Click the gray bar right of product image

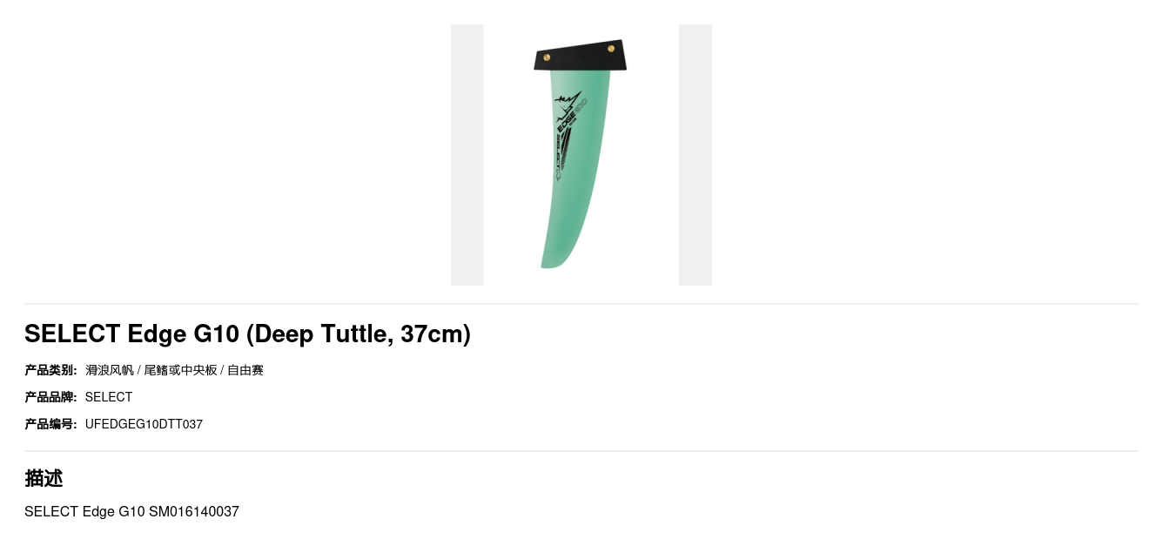click(696, 155)
